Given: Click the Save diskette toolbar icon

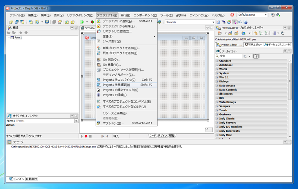Looking at the screenshot, I should click(x=47, y=22).
